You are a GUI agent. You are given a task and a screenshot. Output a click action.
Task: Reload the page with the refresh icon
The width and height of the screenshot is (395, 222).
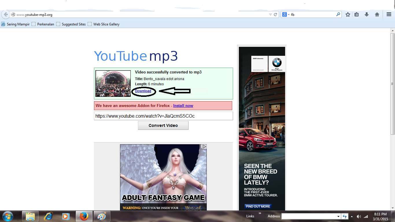pyautogui.click(x=276, y=14)
